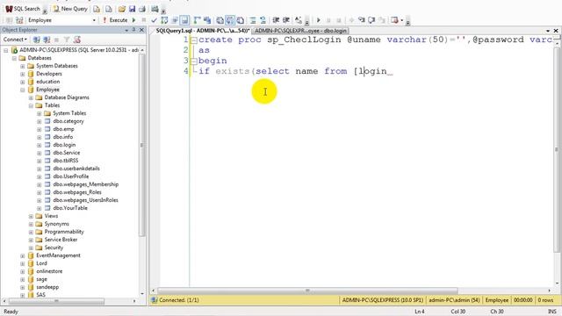
Task: Select the Lord database
Action: point(41,263)
